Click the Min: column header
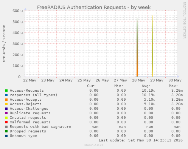The image size is (188, 149). [119, 86]
